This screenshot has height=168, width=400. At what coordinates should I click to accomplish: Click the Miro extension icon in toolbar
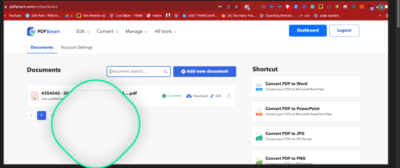[321, 7]
